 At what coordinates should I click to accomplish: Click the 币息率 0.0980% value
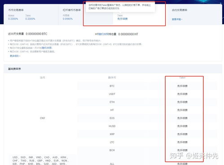tap(68, 19)
